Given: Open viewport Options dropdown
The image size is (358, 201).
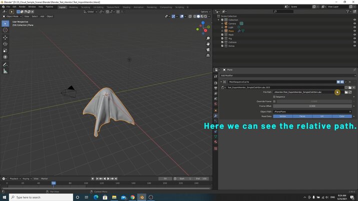Looking at the screenshot, I should (x=205, y=11).
